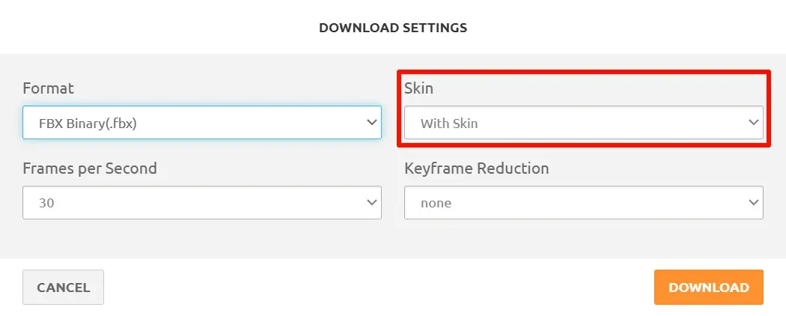Click the none keyframe reduction value
Viewport: 786px width, 316px height.
[x=436, y=203]
